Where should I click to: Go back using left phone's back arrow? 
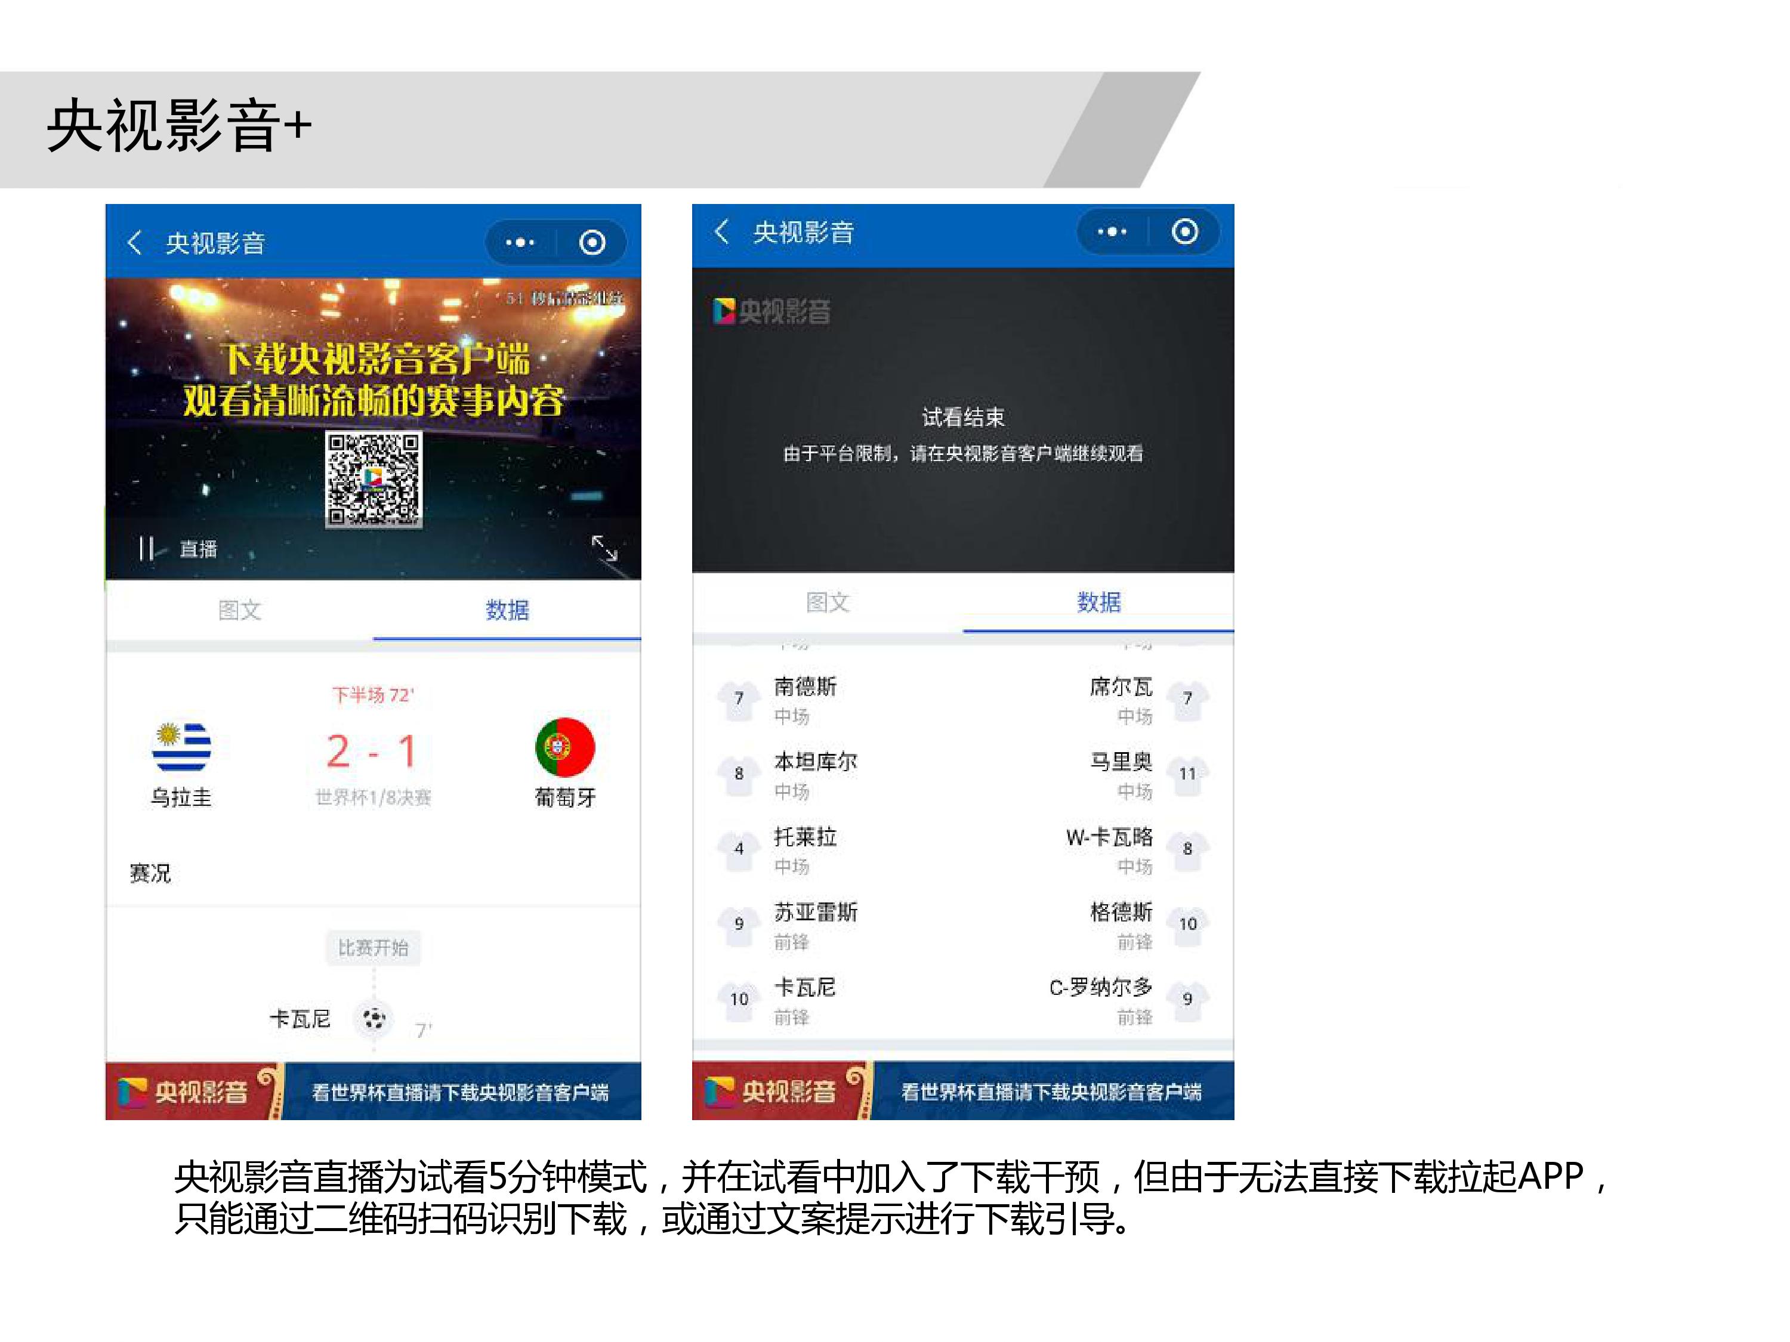(x=135, y=242)
